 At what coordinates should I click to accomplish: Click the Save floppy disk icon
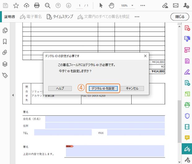pyautogui.click(x=5, y=6)
